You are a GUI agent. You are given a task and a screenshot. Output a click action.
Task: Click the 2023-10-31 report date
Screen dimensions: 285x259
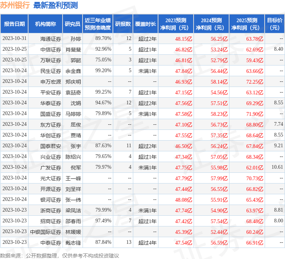point(14,38)
